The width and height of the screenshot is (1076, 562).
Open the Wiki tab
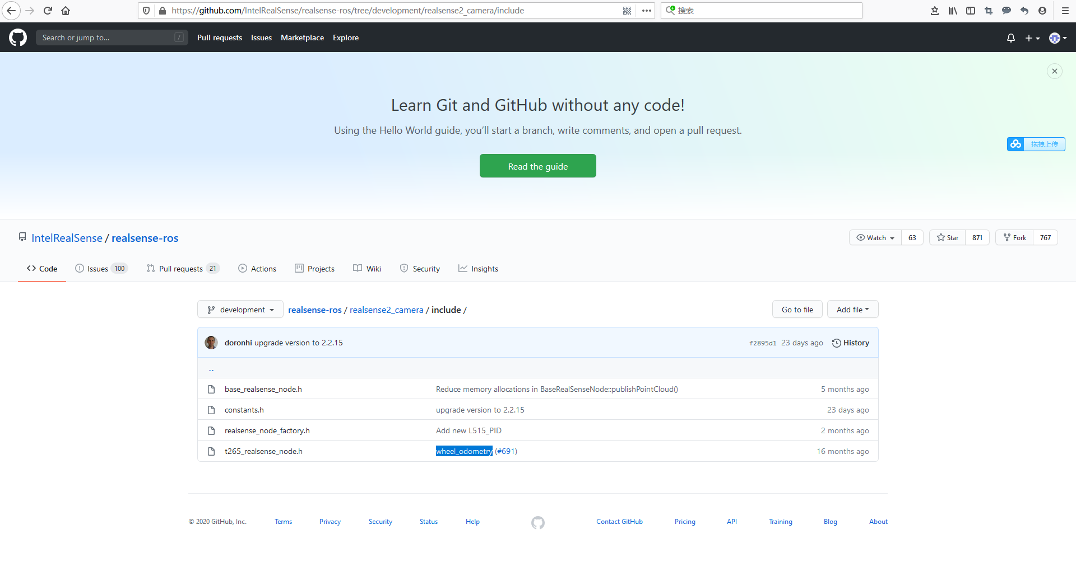pos(367,269)
